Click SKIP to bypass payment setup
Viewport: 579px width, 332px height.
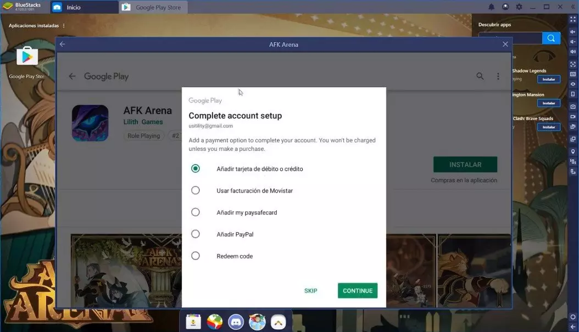(310, 291)
